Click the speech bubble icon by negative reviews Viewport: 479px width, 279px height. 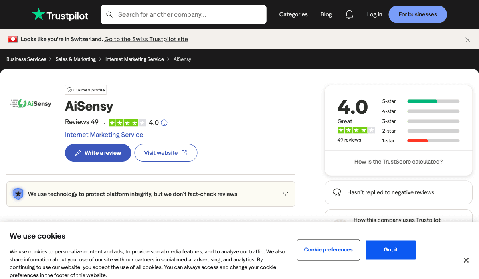pos(337,192)
